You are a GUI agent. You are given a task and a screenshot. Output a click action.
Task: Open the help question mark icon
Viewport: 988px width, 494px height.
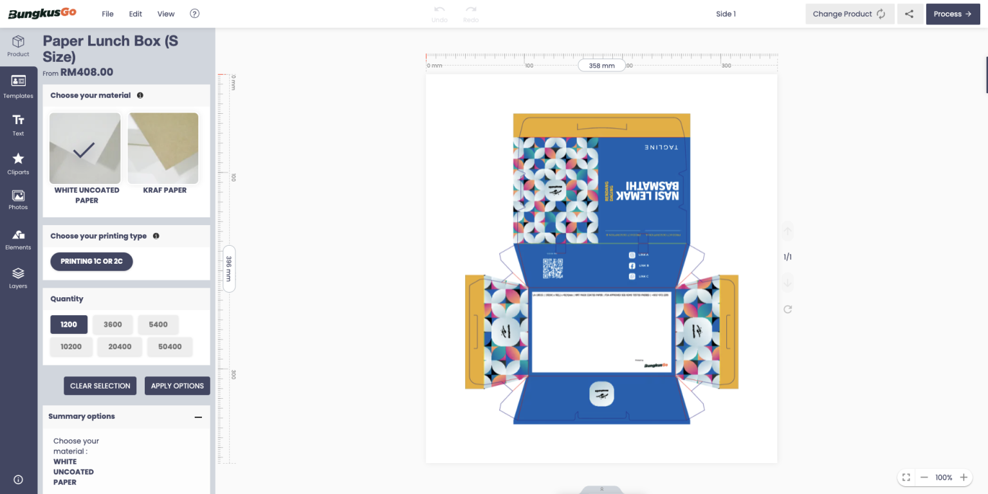pos(195,14)
